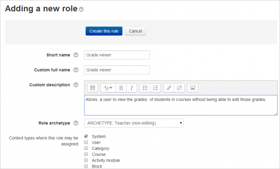280x169 pixels.
Task: Click the Short name label
Action: (x=58, y=55)
